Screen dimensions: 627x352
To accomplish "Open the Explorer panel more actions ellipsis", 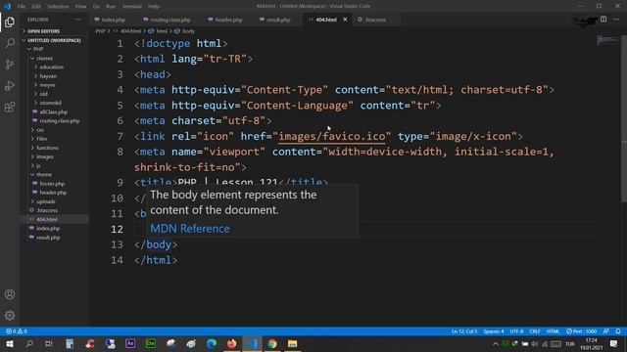I will click(78, 20).
